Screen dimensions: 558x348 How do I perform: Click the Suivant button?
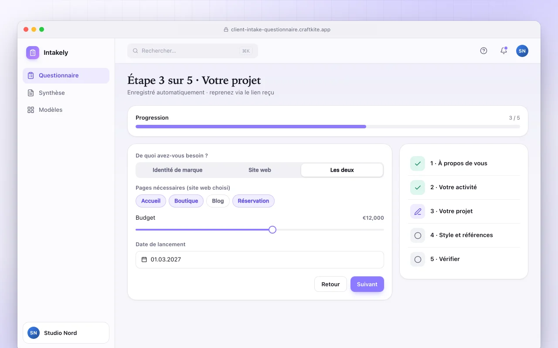[x=367, y=284]
